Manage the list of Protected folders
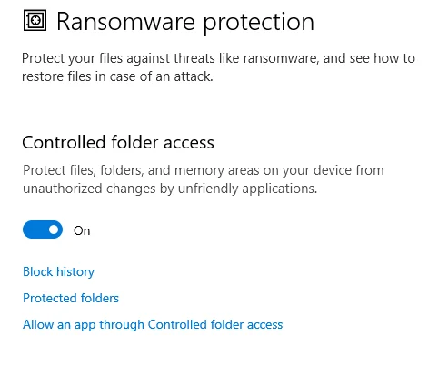438x367 pixels. coord(71,298)
